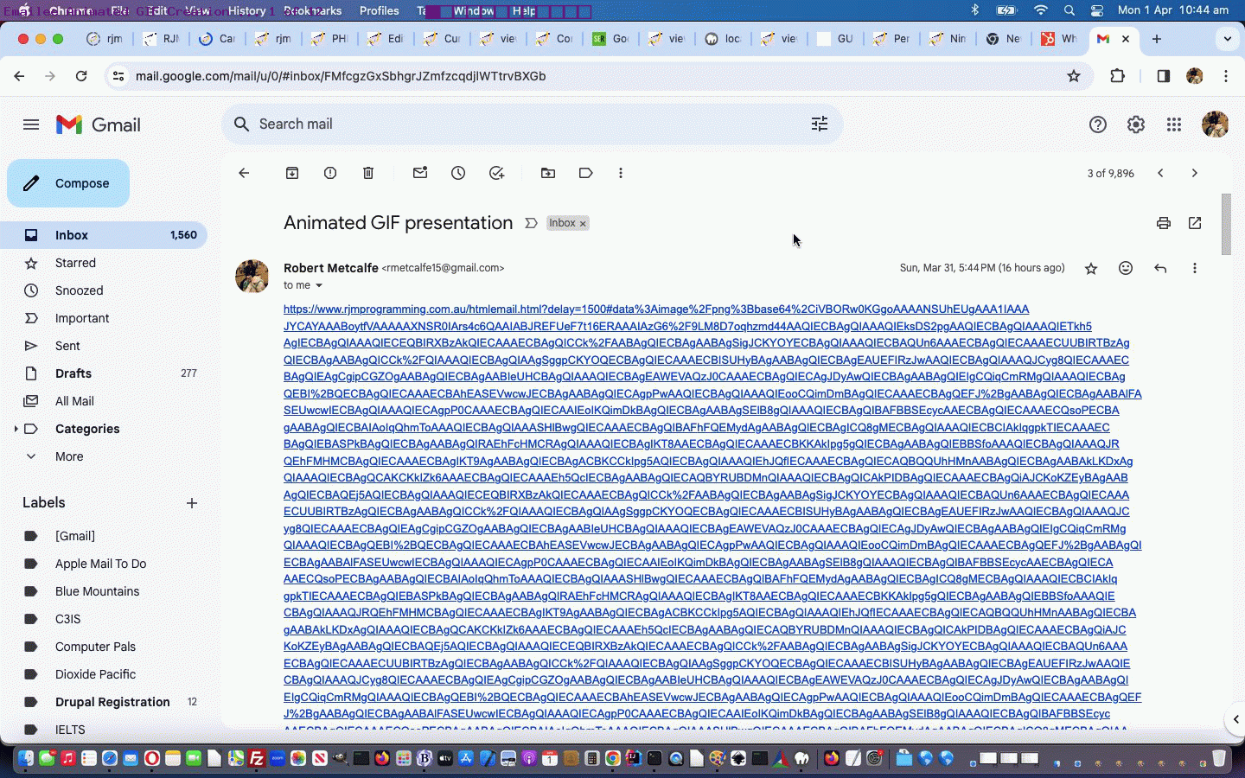Screen dimensions: 1245x778
Task: Delete the email with trash icon
Action: [368, 173]
